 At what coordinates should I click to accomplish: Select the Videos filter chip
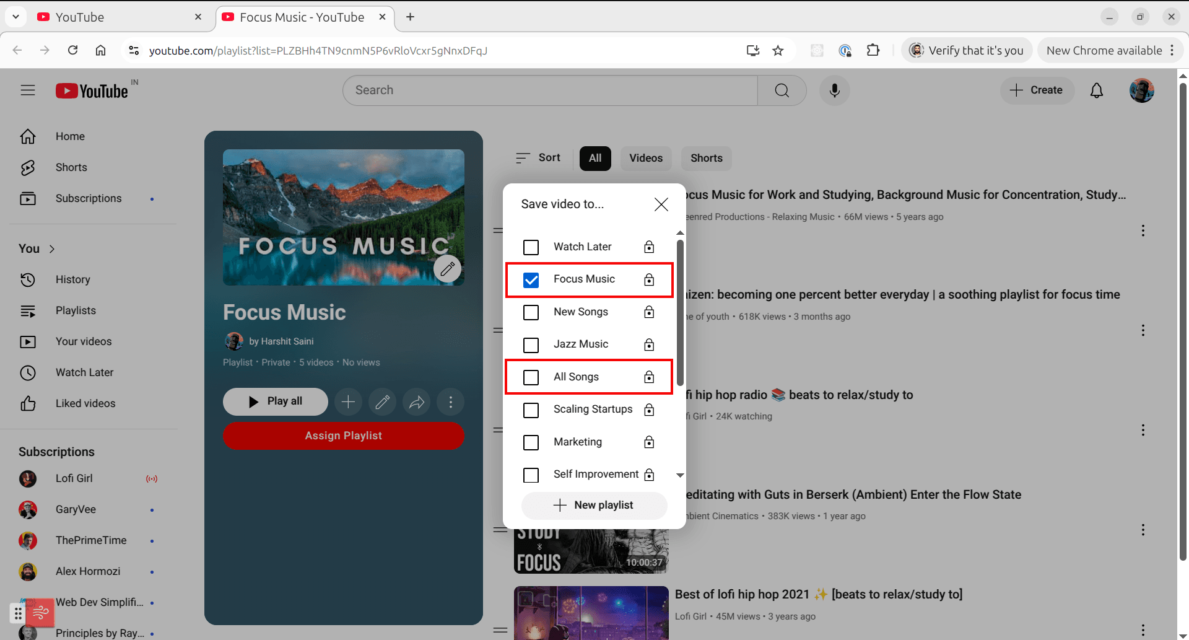click(x=646, y=158)
